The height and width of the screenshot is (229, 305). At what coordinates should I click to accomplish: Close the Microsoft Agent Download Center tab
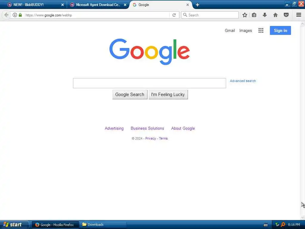[x=125, y=5]
